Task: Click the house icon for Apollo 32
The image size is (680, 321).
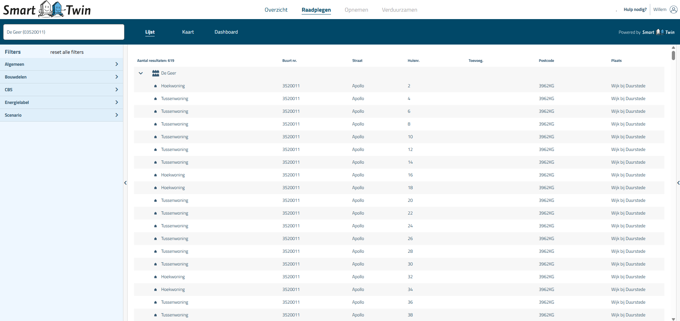Action: (155, 277)
